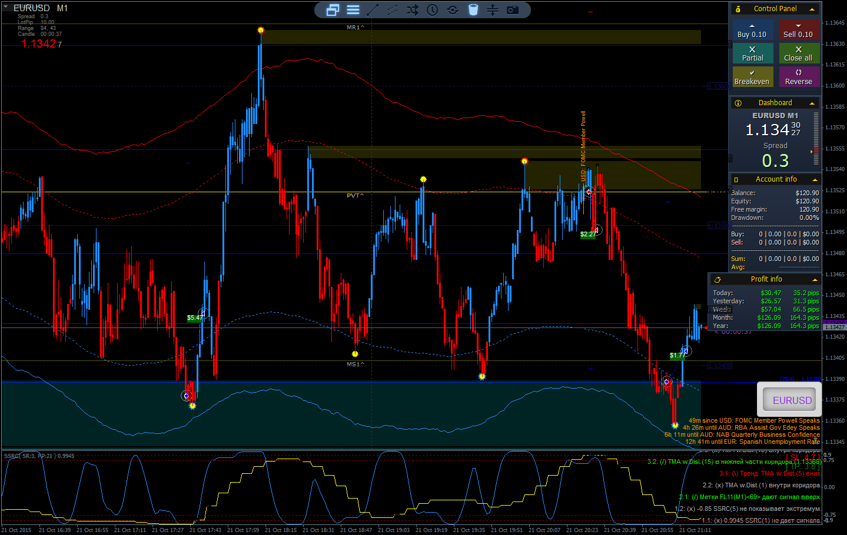This screenshot has height=535, width=847.
Task: Click the green 0.3 spread value
Action: [x=775, y=160]
